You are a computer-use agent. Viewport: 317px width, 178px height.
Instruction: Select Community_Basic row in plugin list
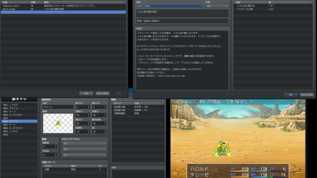(x=63, y=6)
